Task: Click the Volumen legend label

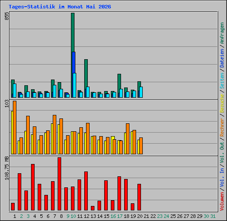Action: tap(222, 202)
